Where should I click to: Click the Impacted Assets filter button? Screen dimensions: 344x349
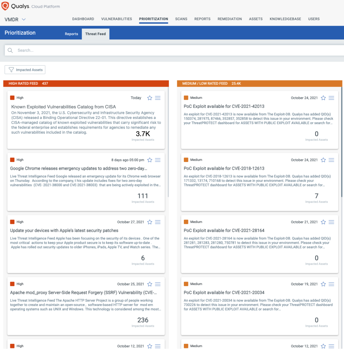(x=25, y=70)
